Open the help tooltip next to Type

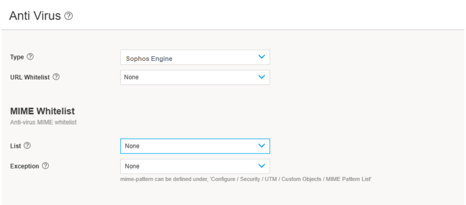[x=30, y=57]
